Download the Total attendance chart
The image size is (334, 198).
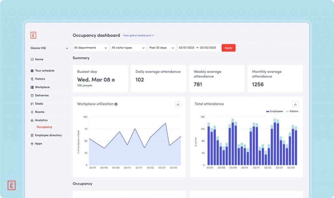(295, 104)
